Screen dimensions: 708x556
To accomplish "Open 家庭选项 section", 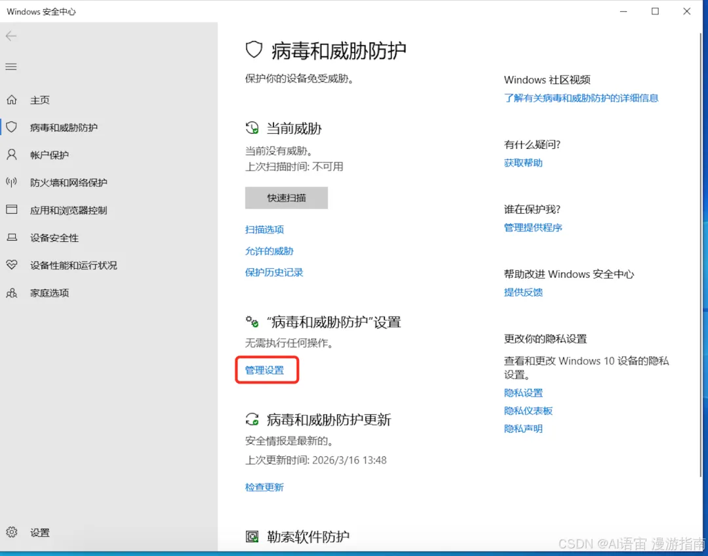I will (x=49, y=292).
